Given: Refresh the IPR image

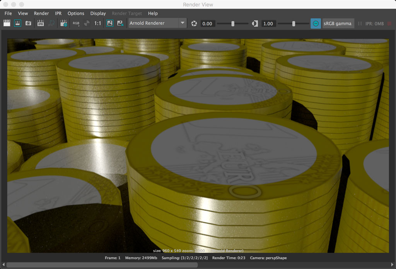Looking at the screenshot, I should (51, 24).
